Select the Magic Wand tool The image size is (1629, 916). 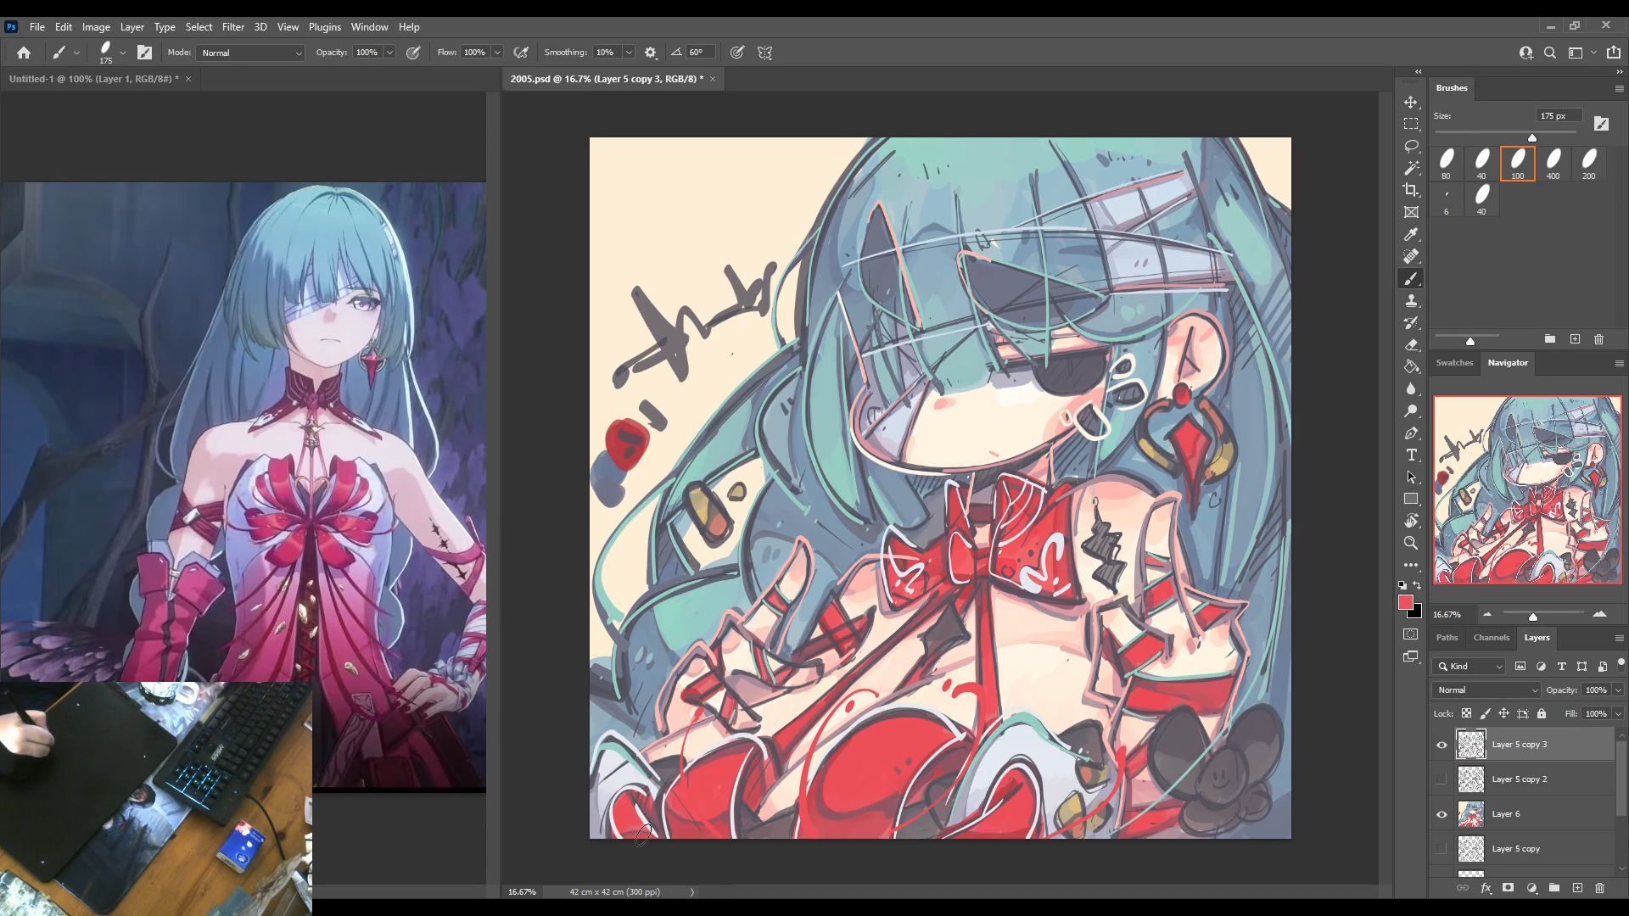[1411, 168]
